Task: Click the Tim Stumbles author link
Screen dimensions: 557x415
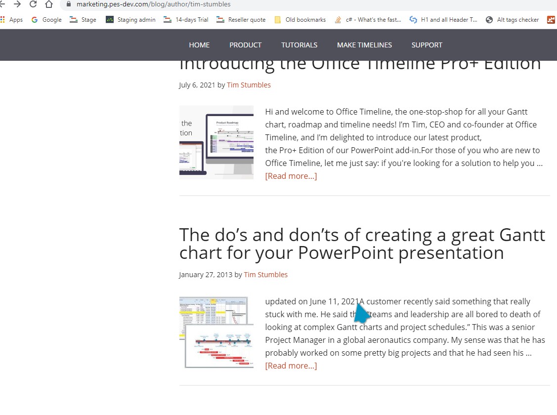Action: (x=249, y=84)
